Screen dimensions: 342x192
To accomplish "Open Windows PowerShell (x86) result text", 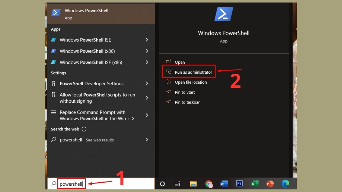I will (87, 51).
